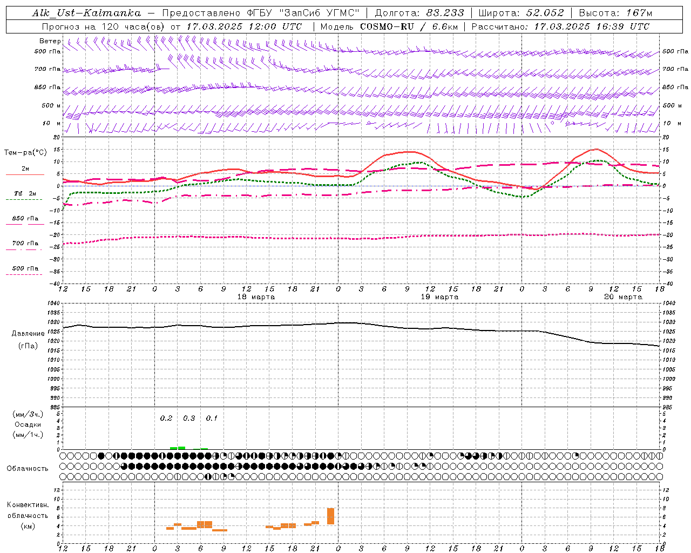Click the (км) unit under convective label
The height and width of the screenshot is (553, 691).
[x=28, y=526]
